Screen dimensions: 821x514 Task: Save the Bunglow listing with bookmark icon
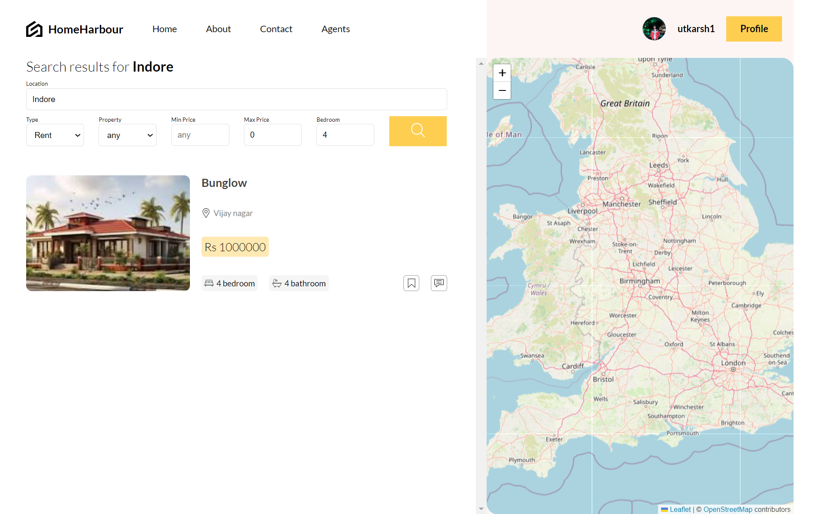point(411,283)
